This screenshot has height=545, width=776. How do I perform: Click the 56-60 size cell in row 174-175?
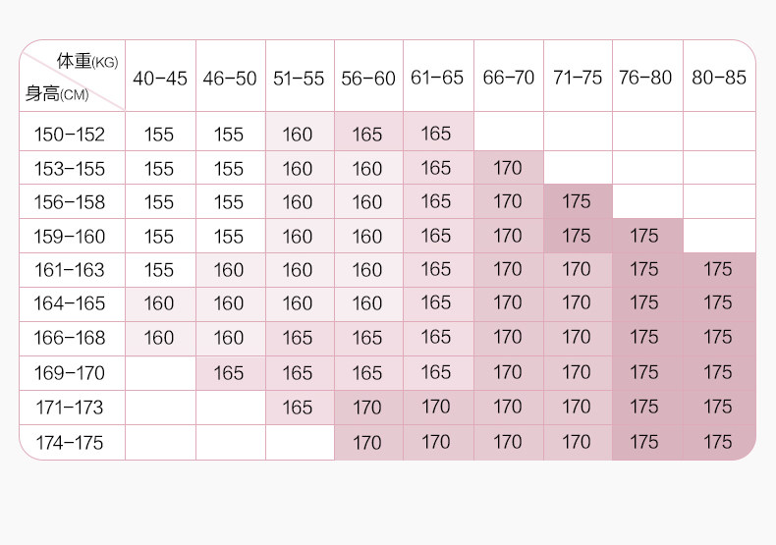(367, 442)
